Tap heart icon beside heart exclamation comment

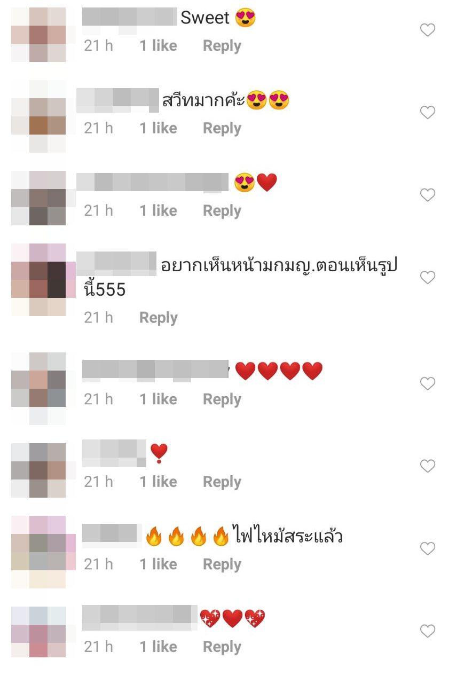pos(428,466)
